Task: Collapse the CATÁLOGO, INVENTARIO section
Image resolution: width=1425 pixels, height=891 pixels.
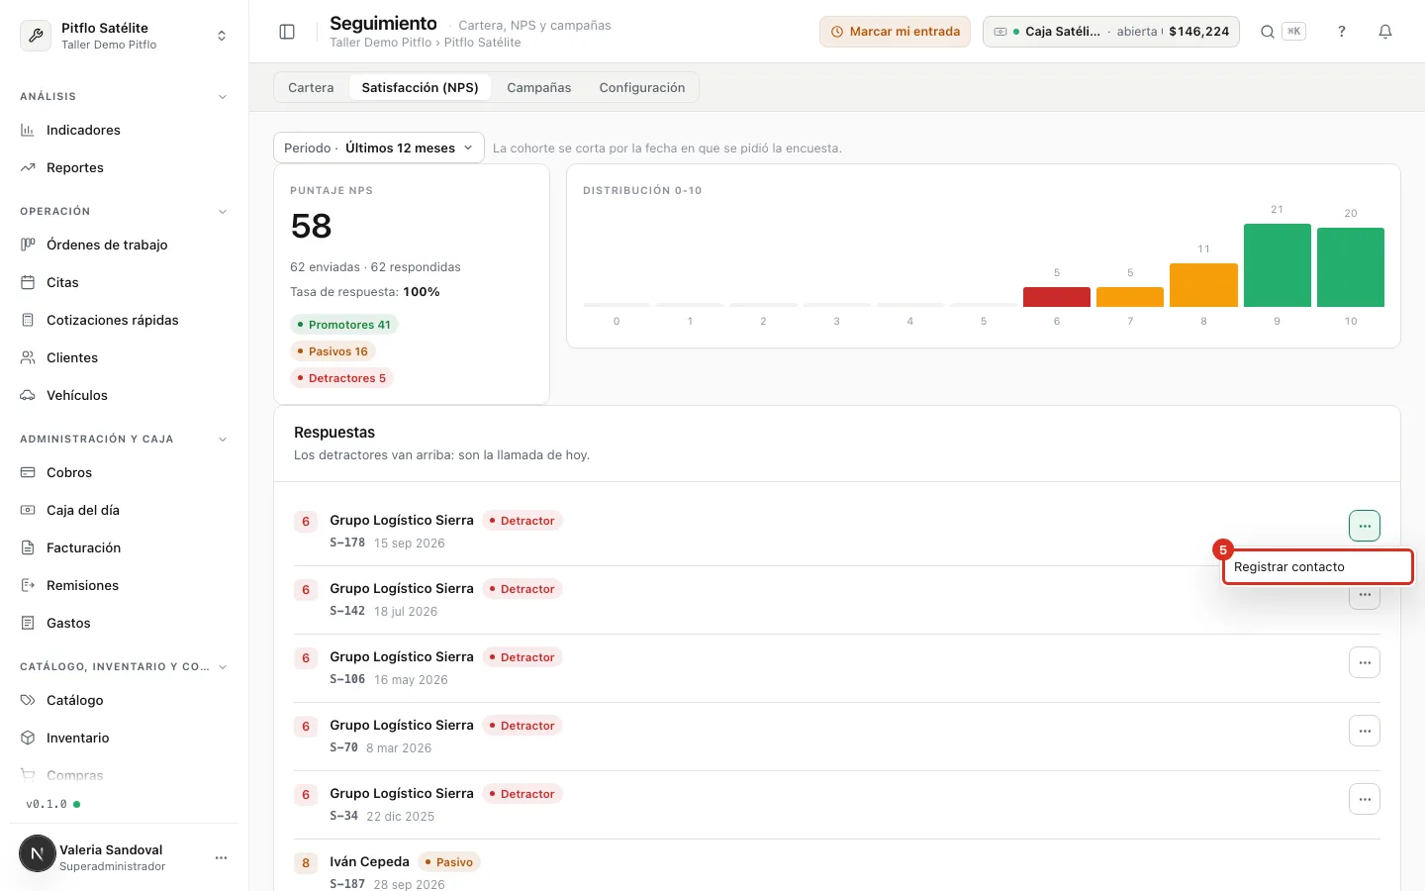Action: (223, 667)
